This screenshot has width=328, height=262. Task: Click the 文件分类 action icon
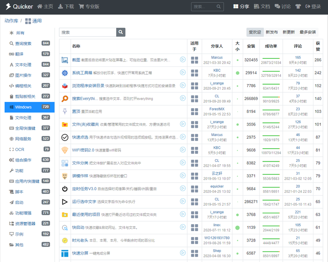65,163
